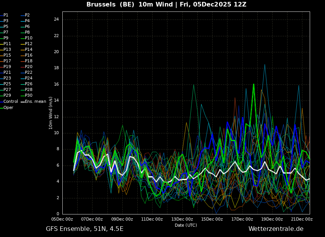Viewport: 325px width, 237px height.
Task: Click the Ens. mean legend entry
Action: (35, 102)
